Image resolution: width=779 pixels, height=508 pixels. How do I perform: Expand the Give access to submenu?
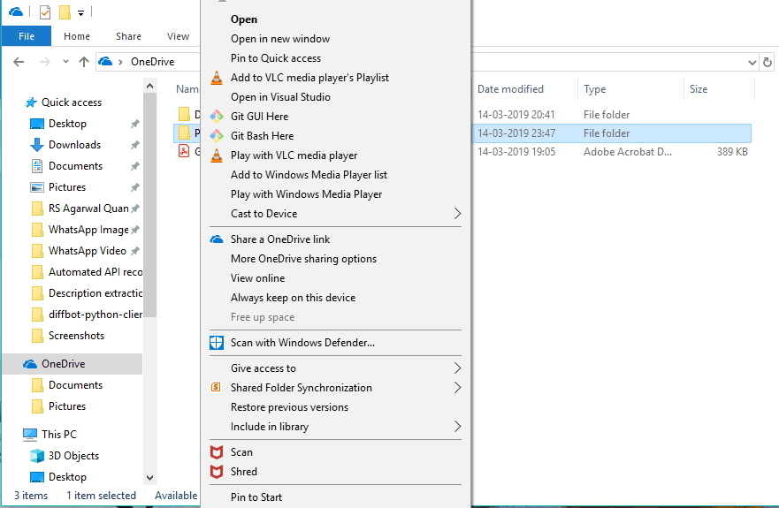(457, 368)
